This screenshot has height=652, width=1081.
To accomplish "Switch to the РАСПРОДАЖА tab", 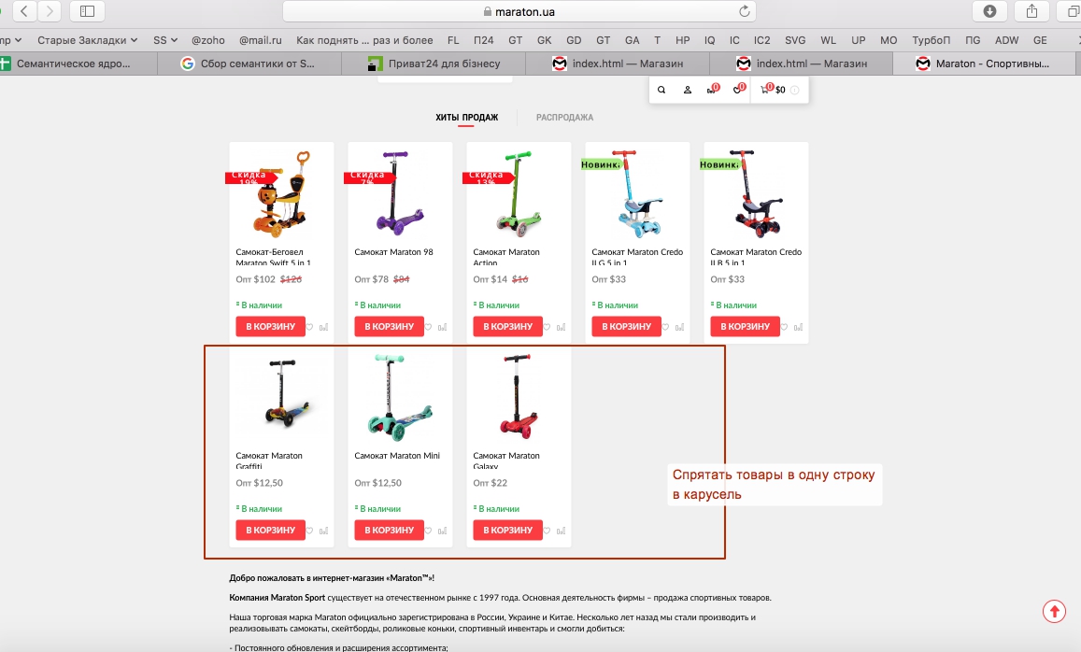I will point(564,118).
